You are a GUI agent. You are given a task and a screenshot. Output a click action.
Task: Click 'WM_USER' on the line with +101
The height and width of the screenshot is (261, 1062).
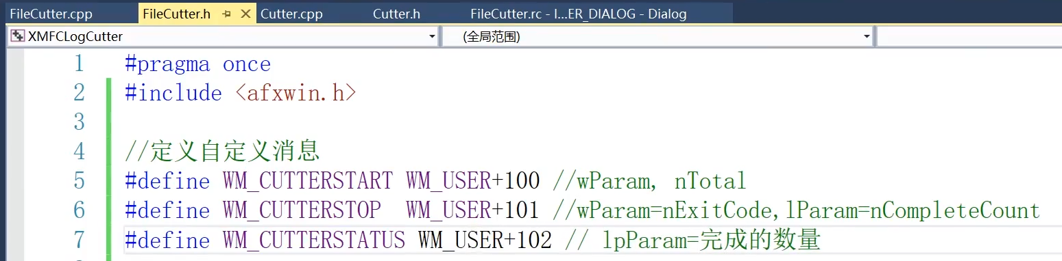[448, 210]
